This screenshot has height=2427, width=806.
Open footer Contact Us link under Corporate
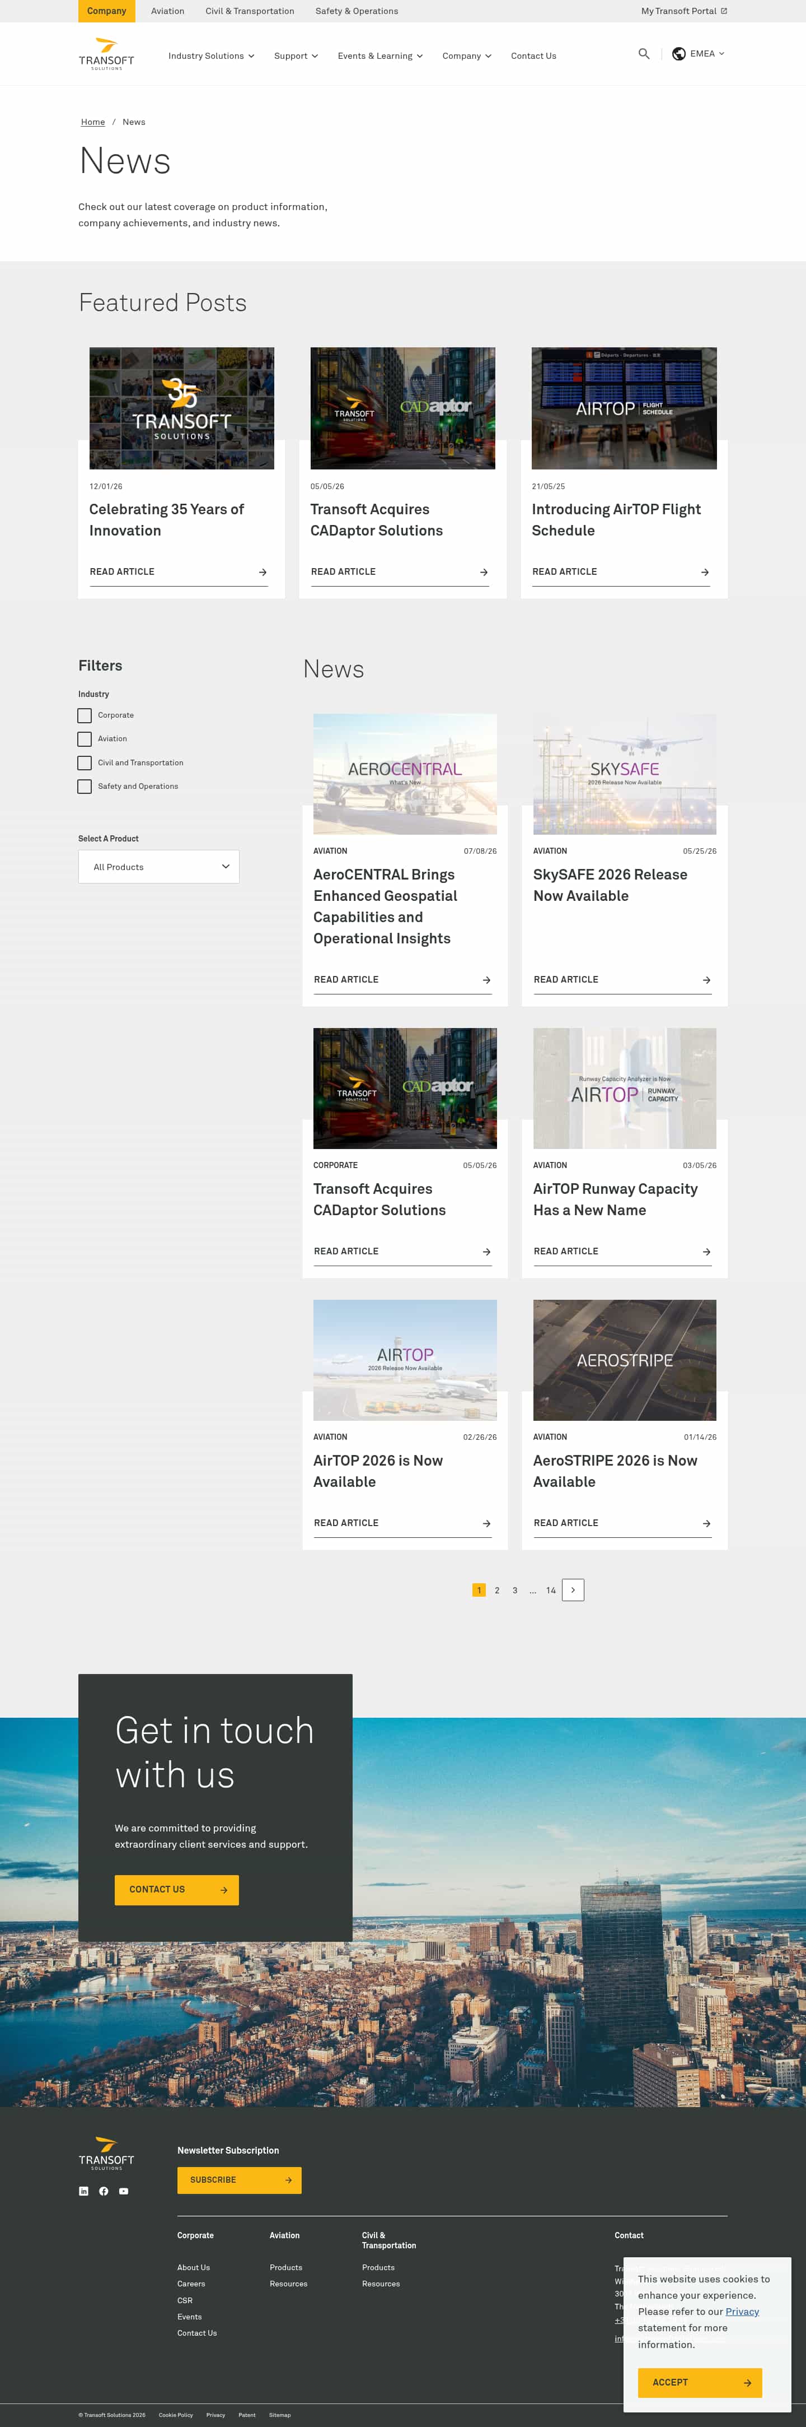197,2333
